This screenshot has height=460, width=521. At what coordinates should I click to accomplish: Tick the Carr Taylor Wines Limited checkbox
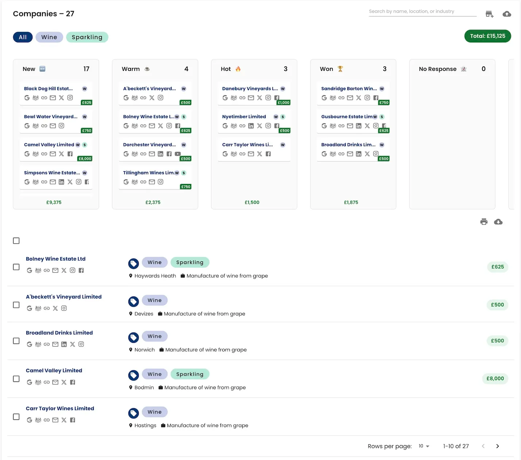click(x=16, y=417)
